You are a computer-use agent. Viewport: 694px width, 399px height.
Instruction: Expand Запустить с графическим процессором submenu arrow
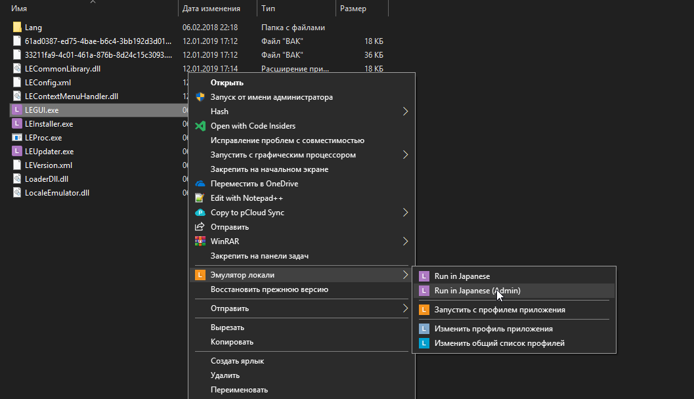point(405,154)
